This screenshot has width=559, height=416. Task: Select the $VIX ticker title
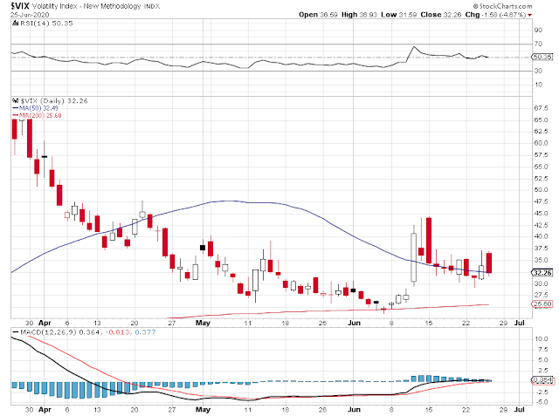pyautogui.click(x=20, y=6)
